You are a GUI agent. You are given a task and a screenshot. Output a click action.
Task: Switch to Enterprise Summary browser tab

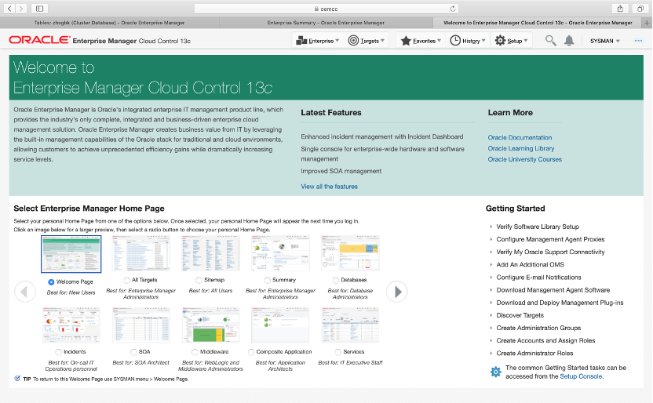click(326, 23)
